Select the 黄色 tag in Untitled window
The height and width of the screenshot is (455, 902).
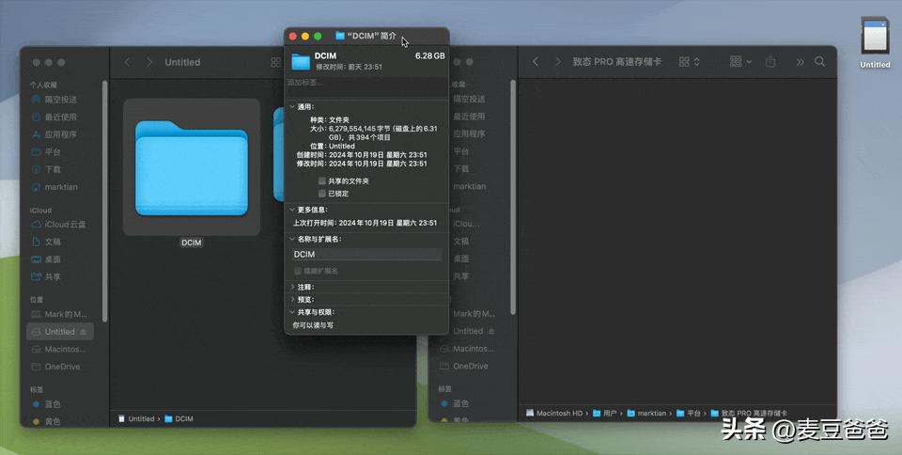click(53, 422)
